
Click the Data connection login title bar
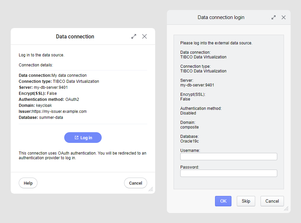(x=221, y=17)
